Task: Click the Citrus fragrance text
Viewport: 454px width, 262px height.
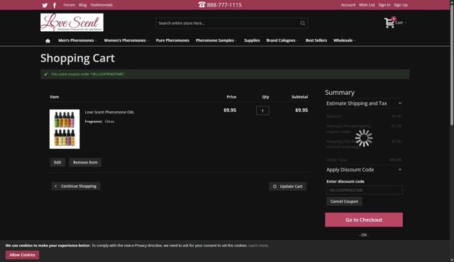Action: pos(109,122)
